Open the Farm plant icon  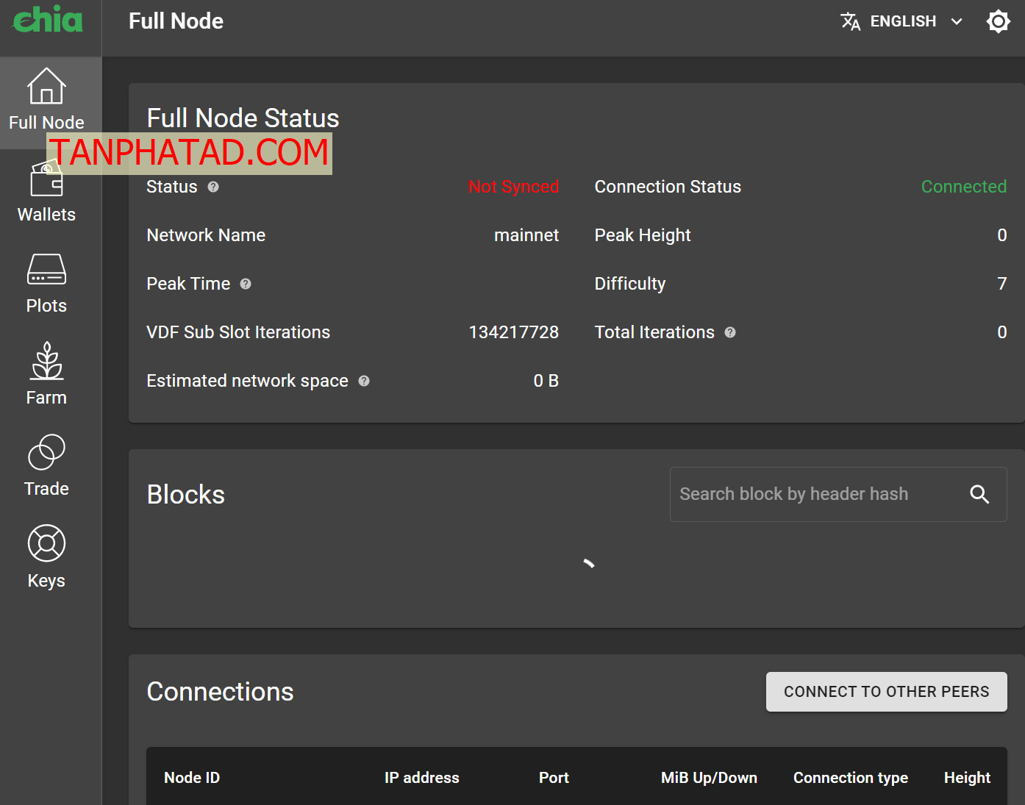pos(46,361)
